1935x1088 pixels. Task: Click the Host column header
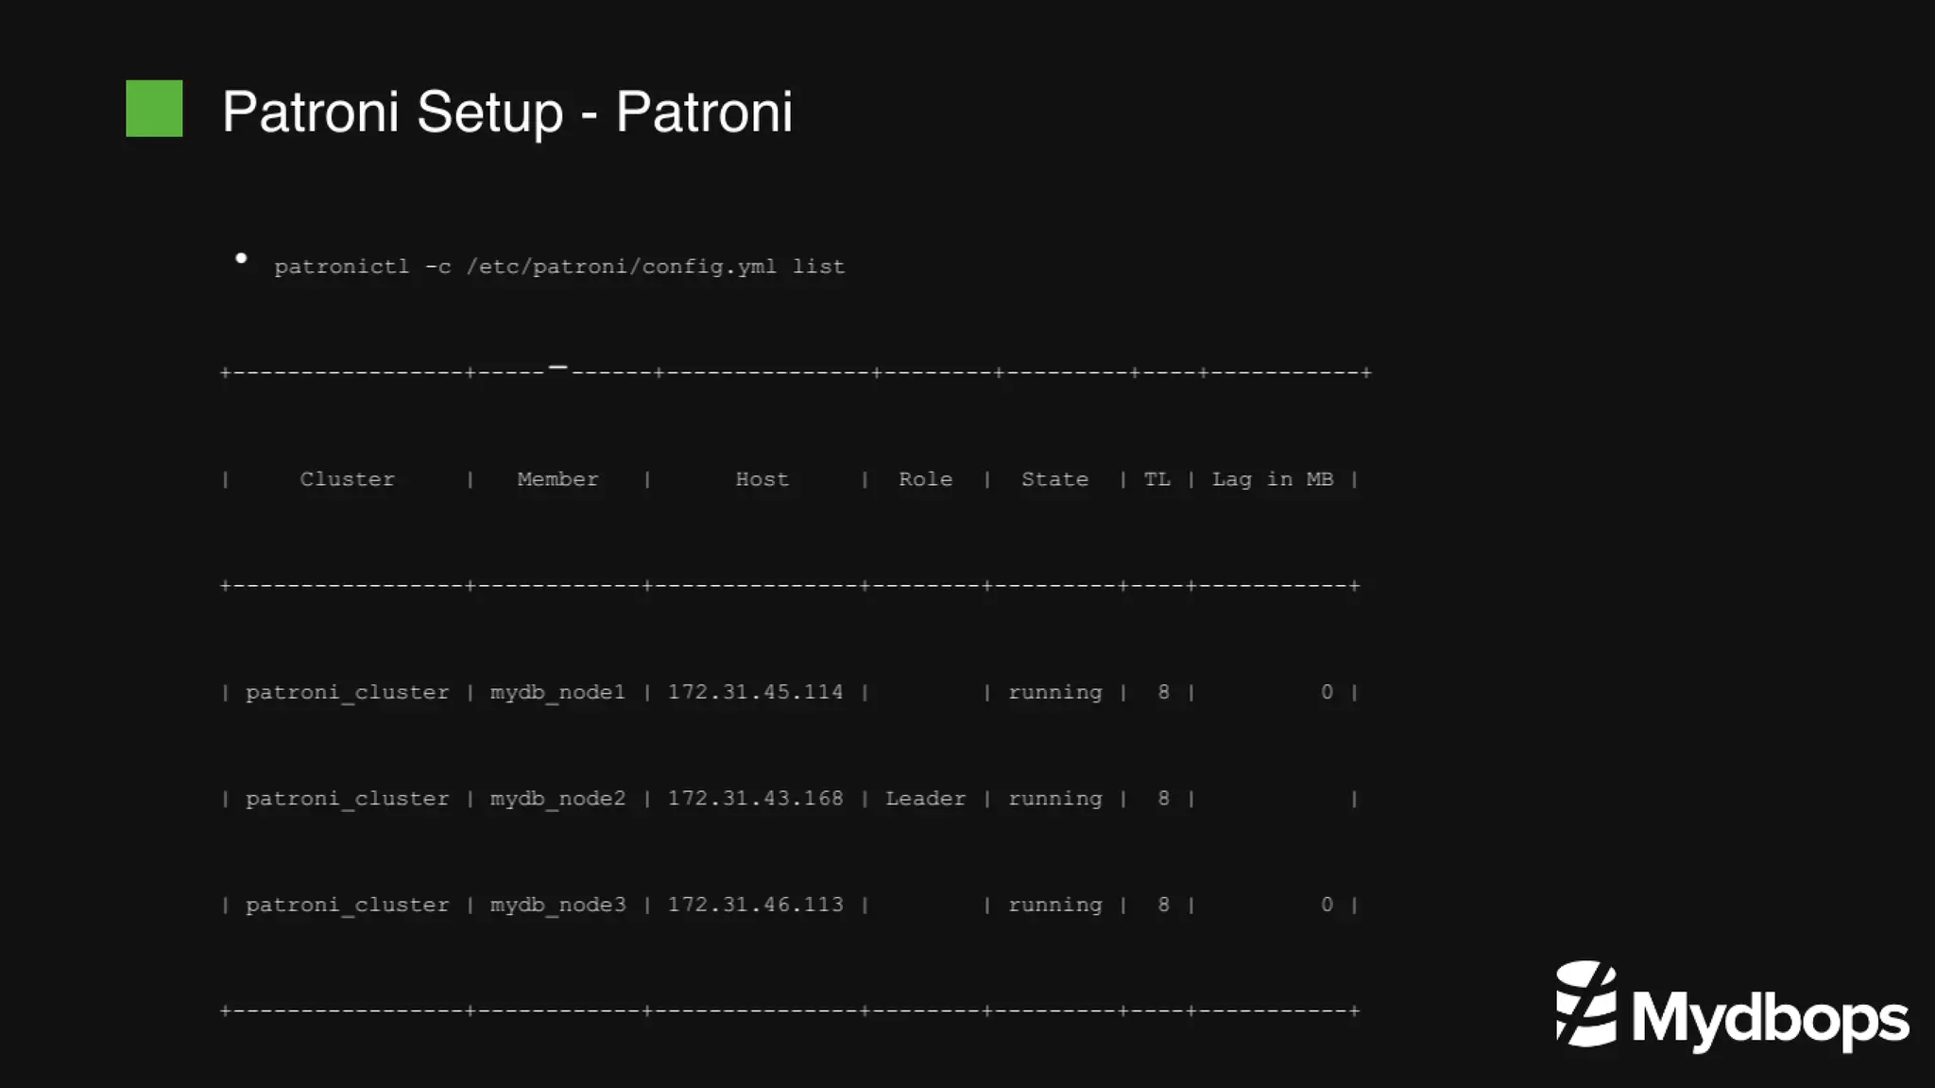762,479
